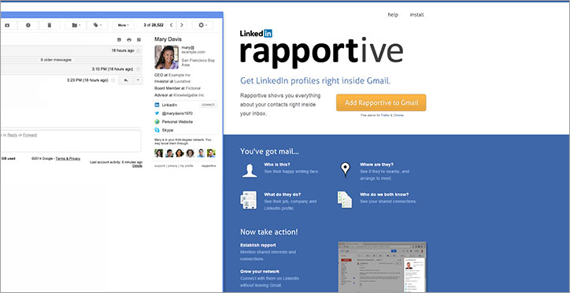Go to the older conversation arrow
570x293 pixels.
coord(181,25)
